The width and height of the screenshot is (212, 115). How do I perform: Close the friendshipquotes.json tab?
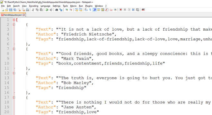(x=24, y=15)
